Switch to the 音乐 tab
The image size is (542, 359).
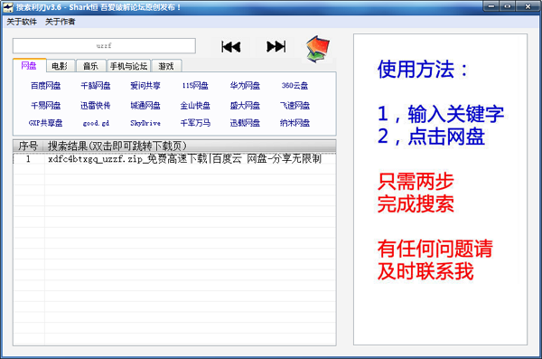pyautogui.click(x=90, y=66)
